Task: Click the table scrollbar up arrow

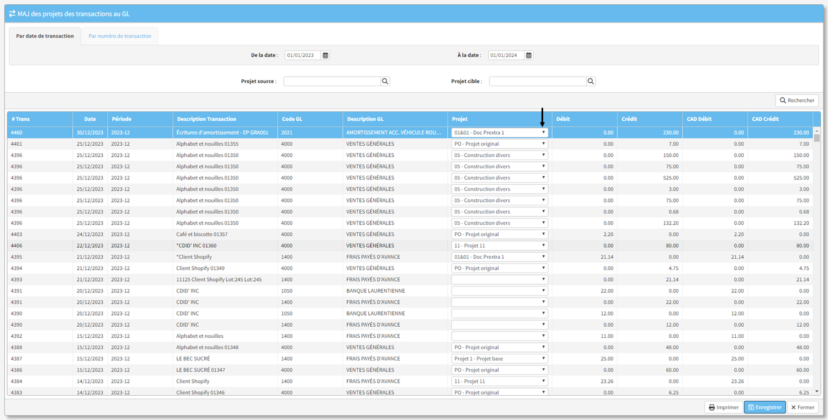Action: click(x=817, y=131)
